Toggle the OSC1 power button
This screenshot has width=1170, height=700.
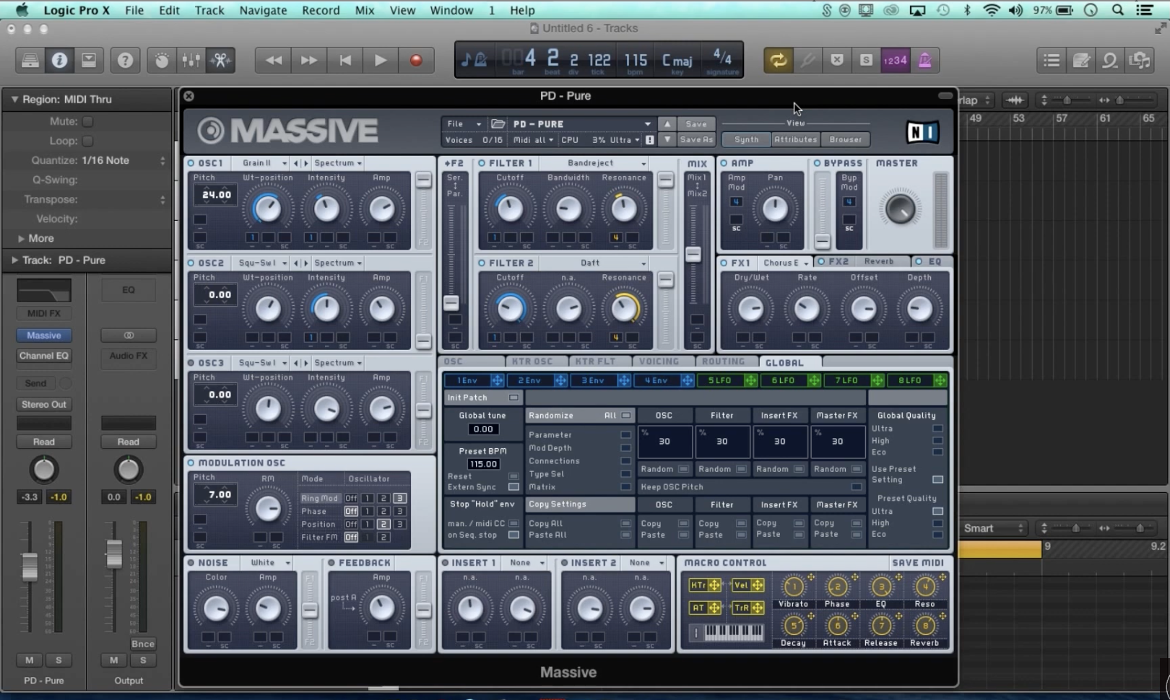point(191,163)
